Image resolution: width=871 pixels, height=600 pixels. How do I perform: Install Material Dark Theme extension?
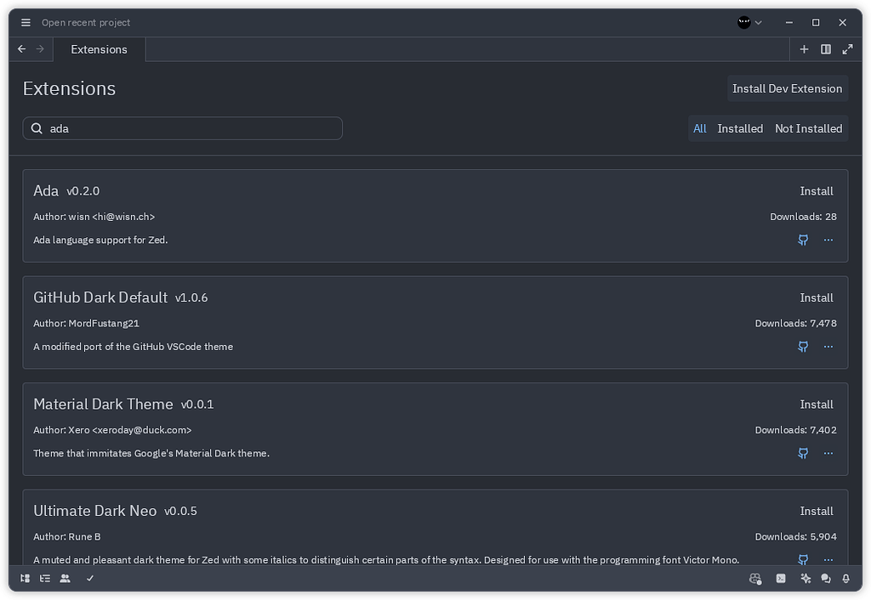(816, 404)
